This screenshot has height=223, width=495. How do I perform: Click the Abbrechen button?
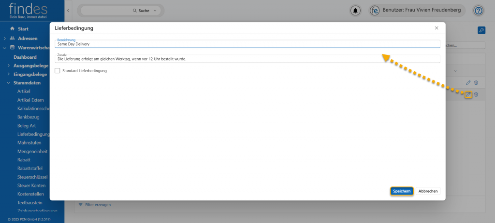428,191
